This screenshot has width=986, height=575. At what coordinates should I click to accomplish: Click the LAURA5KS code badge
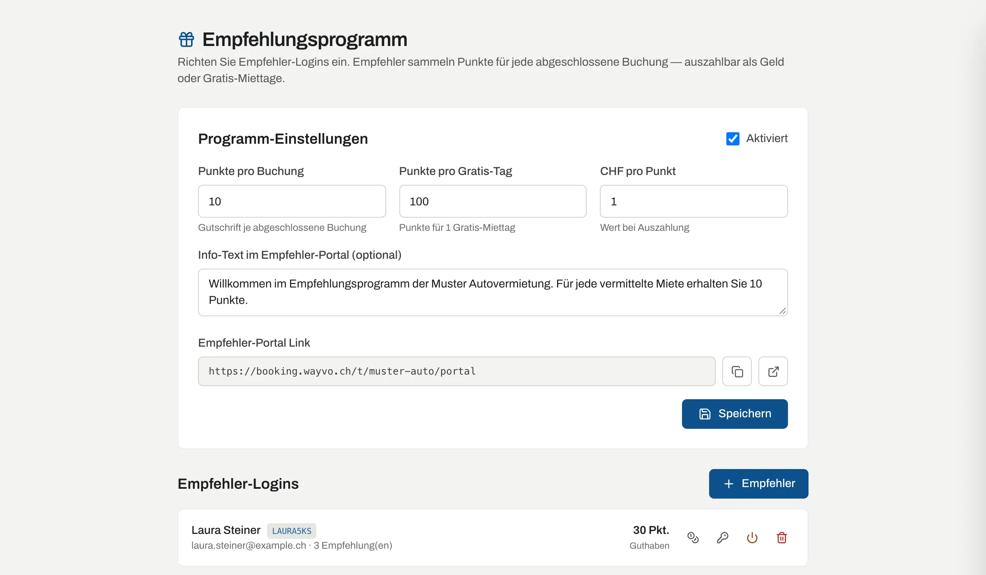[x=292, y=531]
